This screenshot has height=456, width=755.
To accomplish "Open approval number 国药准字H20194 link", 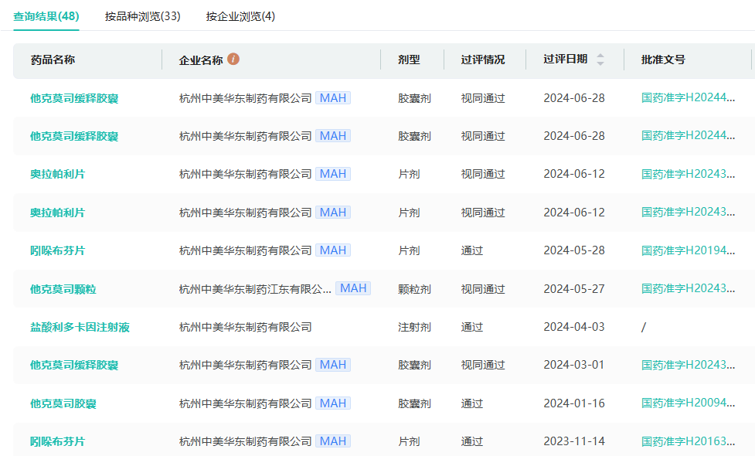I will [689, 250].
